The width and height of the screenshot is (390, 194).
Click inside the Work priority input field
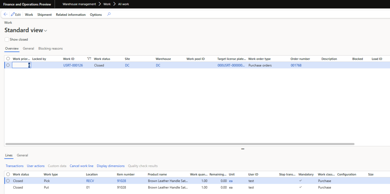[21, 65]
